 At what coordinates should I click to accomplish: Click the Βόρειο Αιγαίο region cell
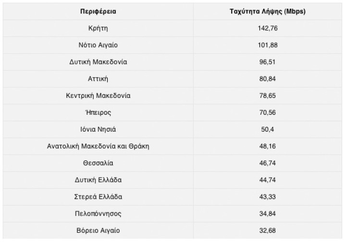click(98, 230)
